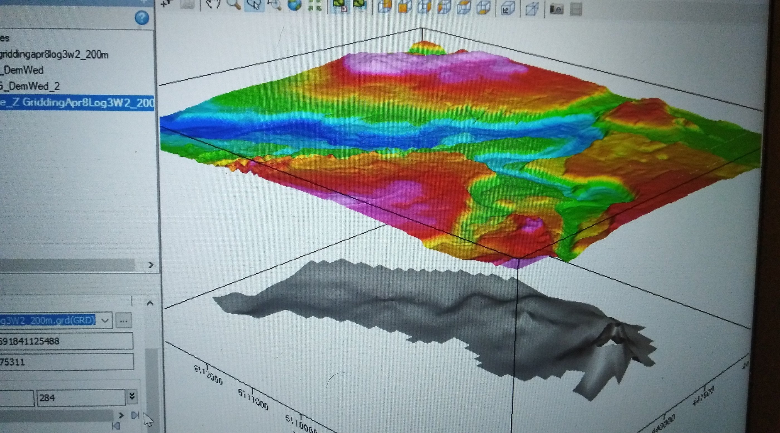Select the _DemWed layer in list
This screenshot has width=780, height=433.
pyautogui.click(x=24, y=70)
